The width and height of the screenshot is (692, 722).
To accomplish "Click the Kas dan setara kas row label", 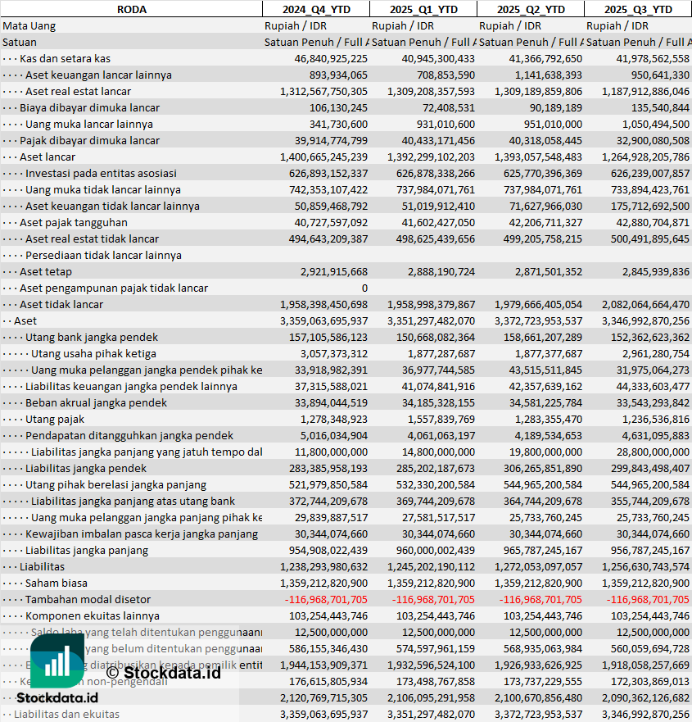I will pos(65,58).
